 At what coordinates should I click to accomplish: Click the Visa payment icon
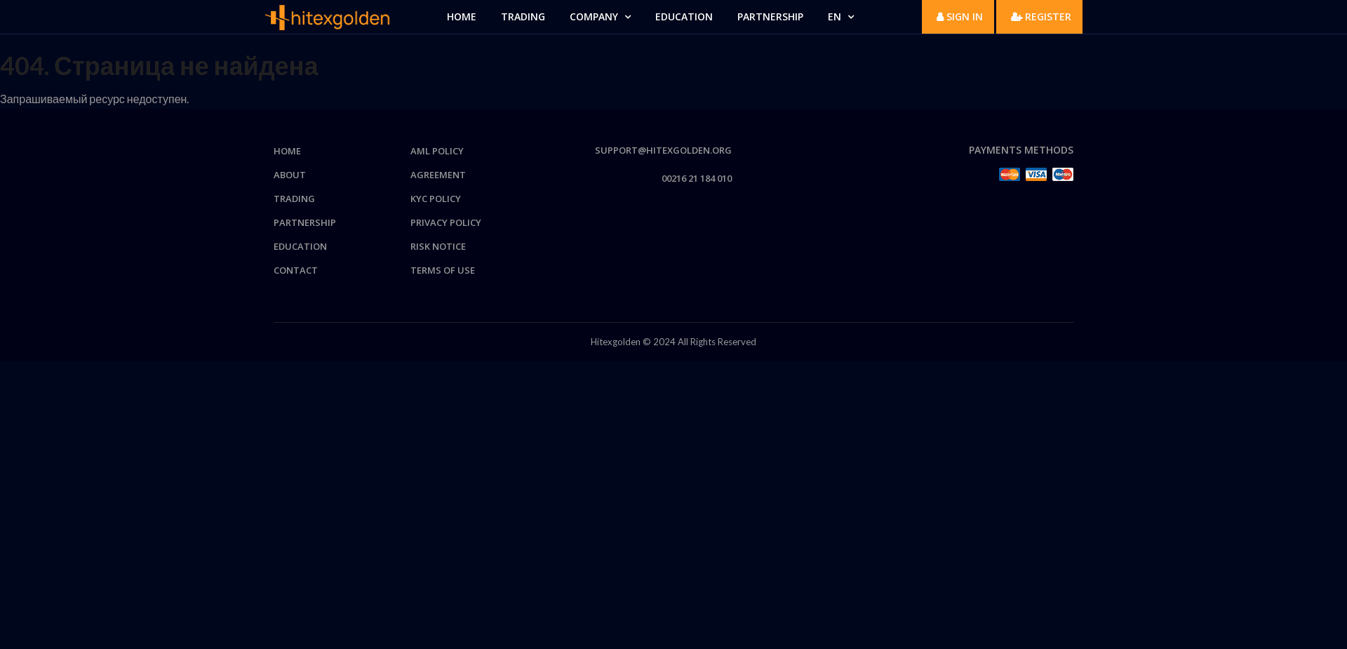point(1036,174)
